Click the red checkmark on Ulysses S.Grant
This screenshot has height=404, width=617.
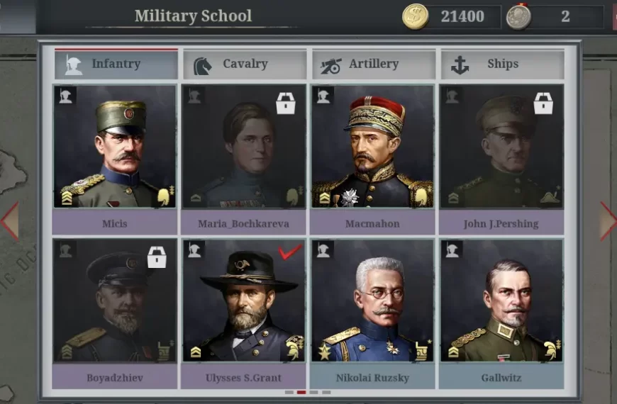point(290,252)
